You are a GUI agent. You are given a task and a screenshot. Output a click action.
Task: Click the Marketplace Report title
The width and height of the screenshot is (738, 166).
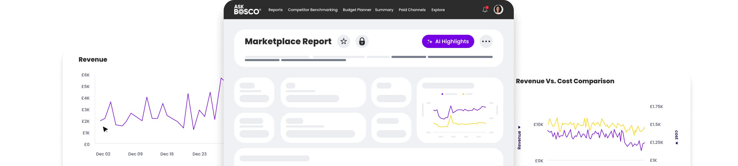(288, 42)
